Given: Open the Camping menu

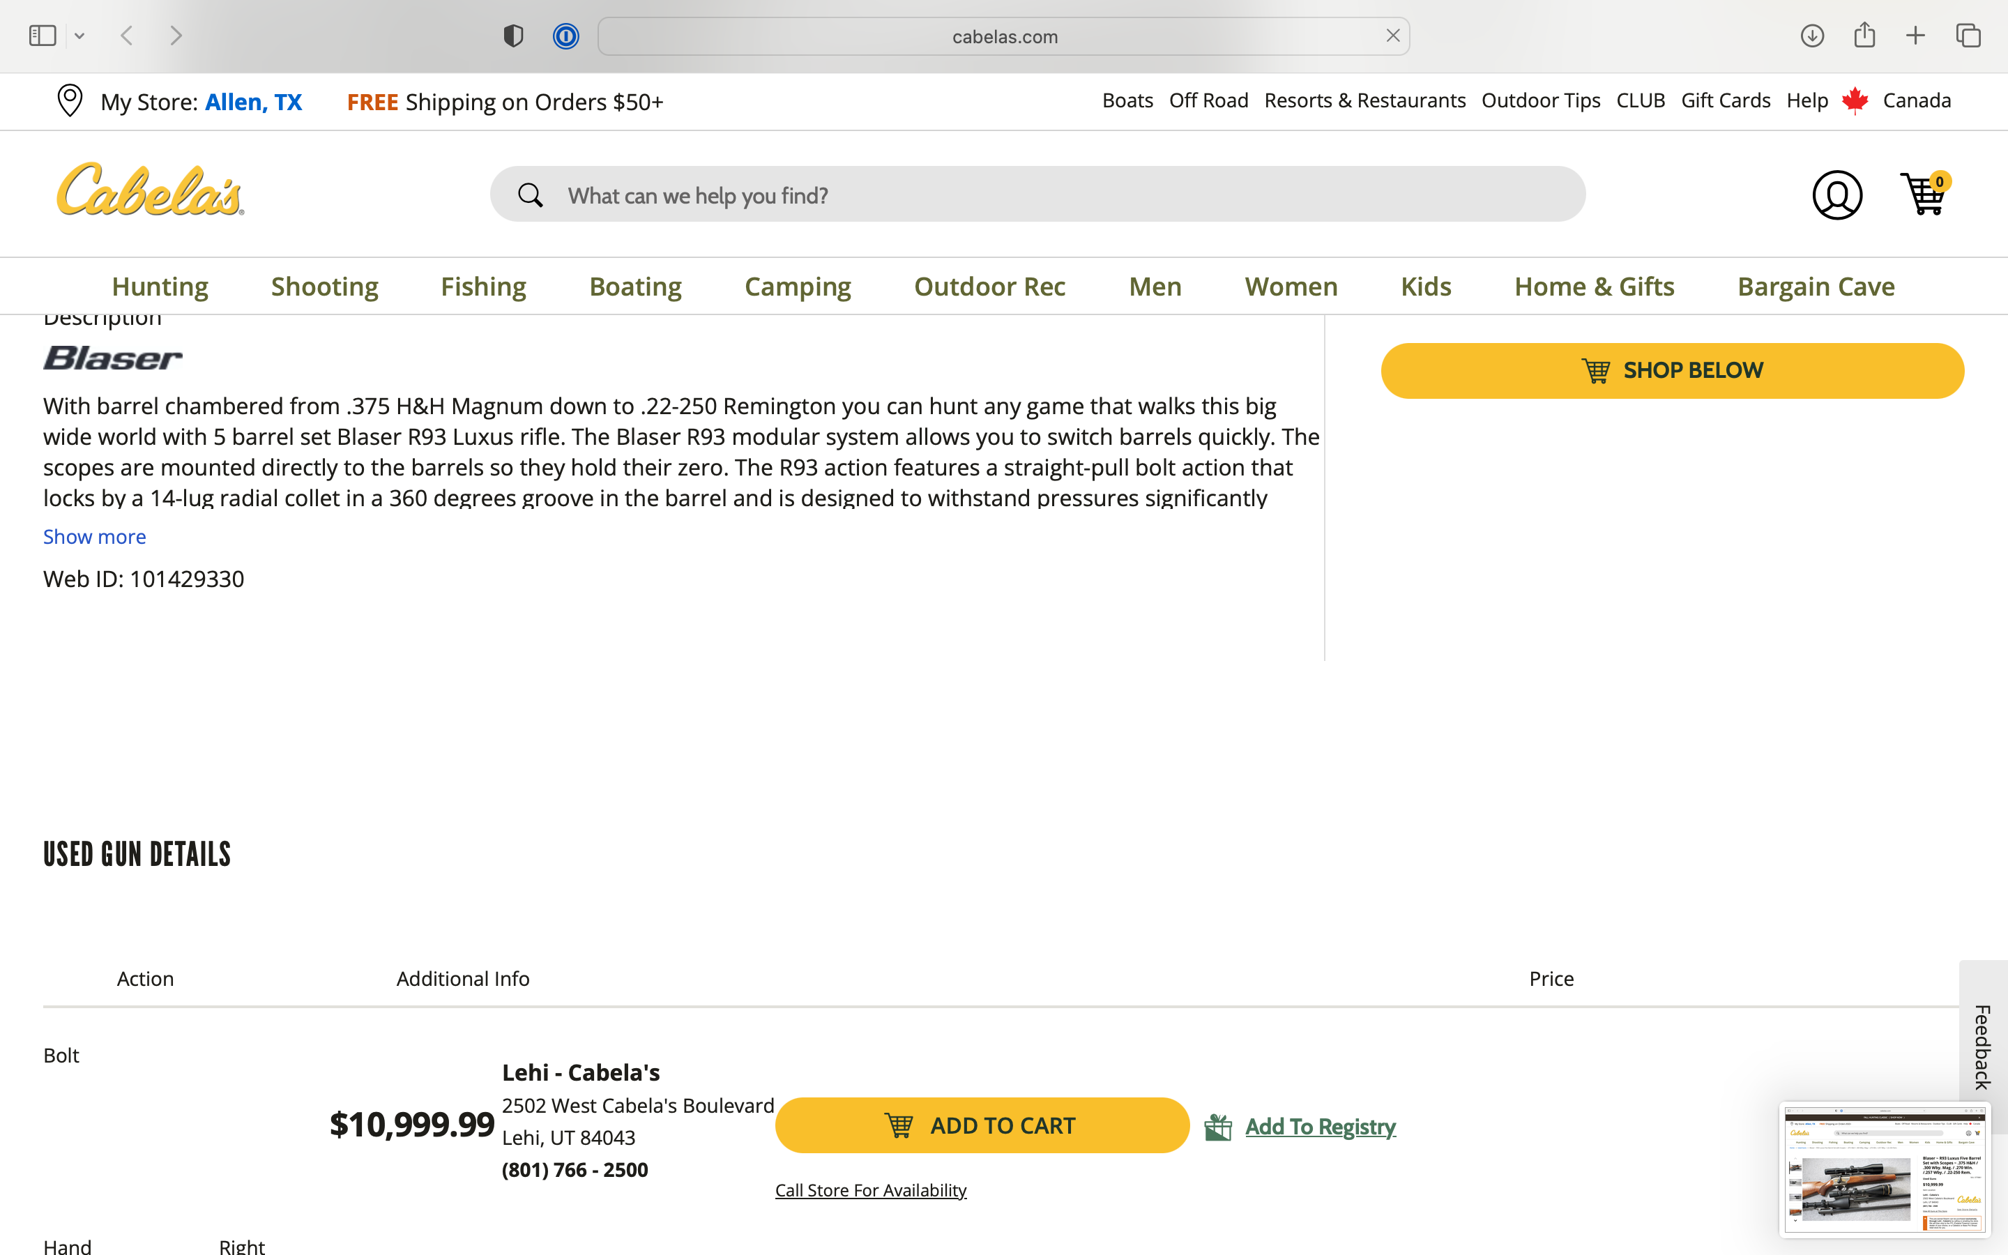Looking at the screenshot, I should pyautogui.click(x=798, y=287).
